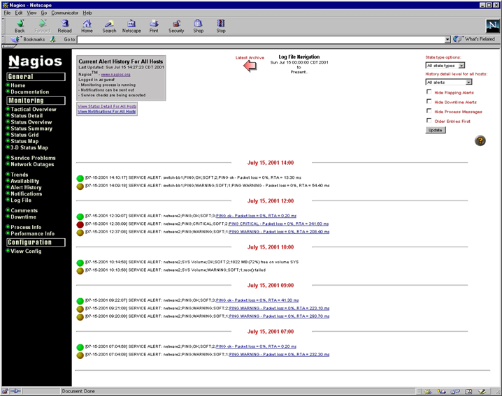Click the Update button

click(435, 130)
